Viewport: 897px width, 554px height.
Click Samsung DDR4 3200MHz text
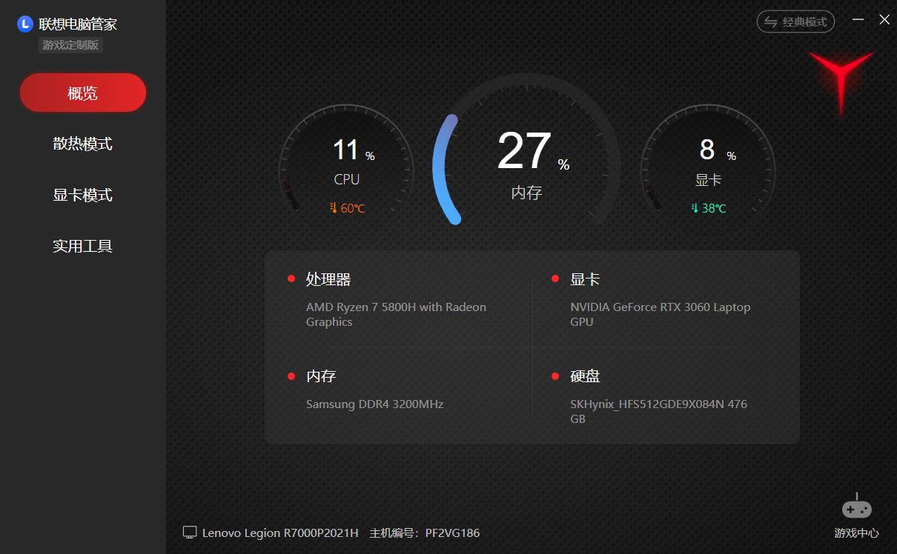(x=374, y=404)
